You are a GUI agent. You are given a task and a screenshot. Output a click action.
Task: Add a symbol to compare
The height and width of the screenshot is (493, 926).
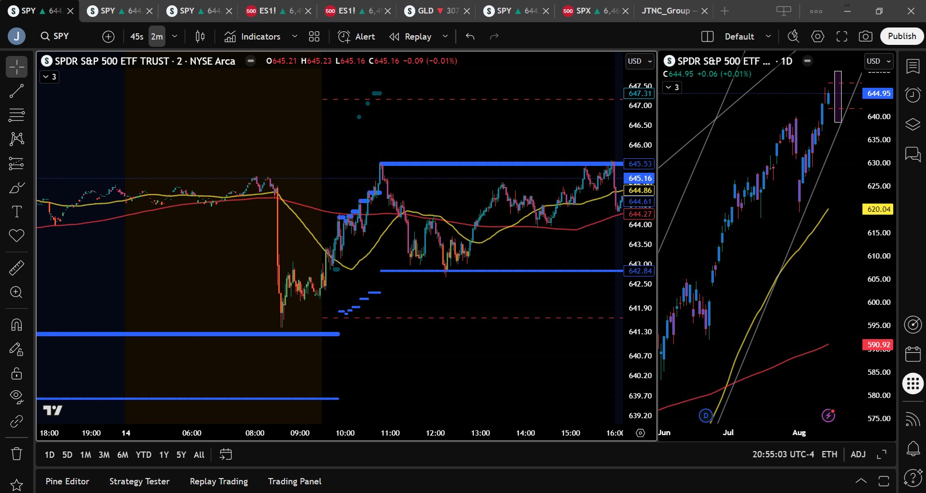click(x=109, y=36)
